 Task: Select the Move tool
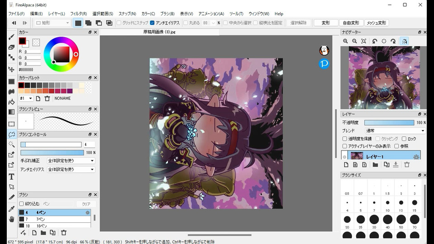point(11,69)
